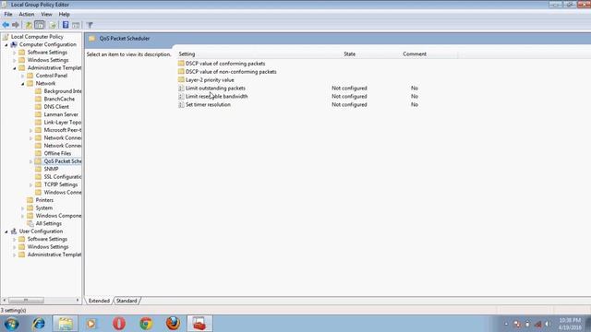Select Limit reservable bandwidth setting

217,96
